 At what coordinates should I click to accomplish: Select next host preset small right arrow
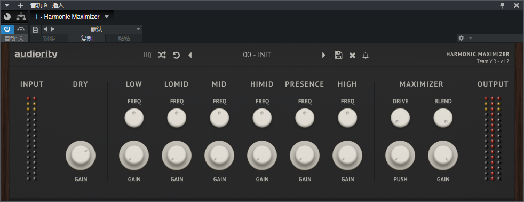(53, 29)
